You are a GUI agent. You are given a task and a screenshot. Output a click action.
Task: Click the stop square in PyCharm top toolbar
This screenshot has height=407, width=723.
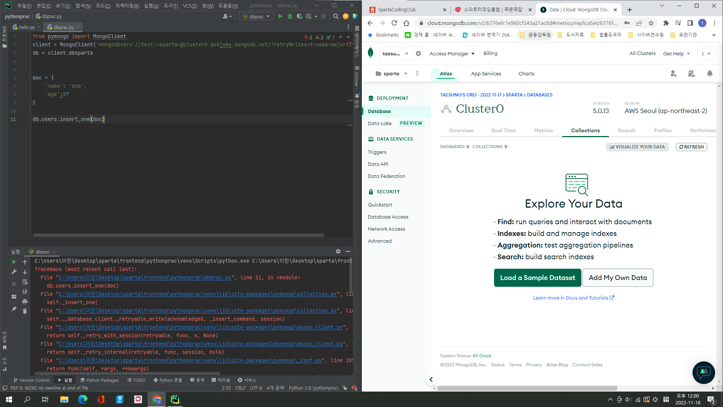click(323, 16)
